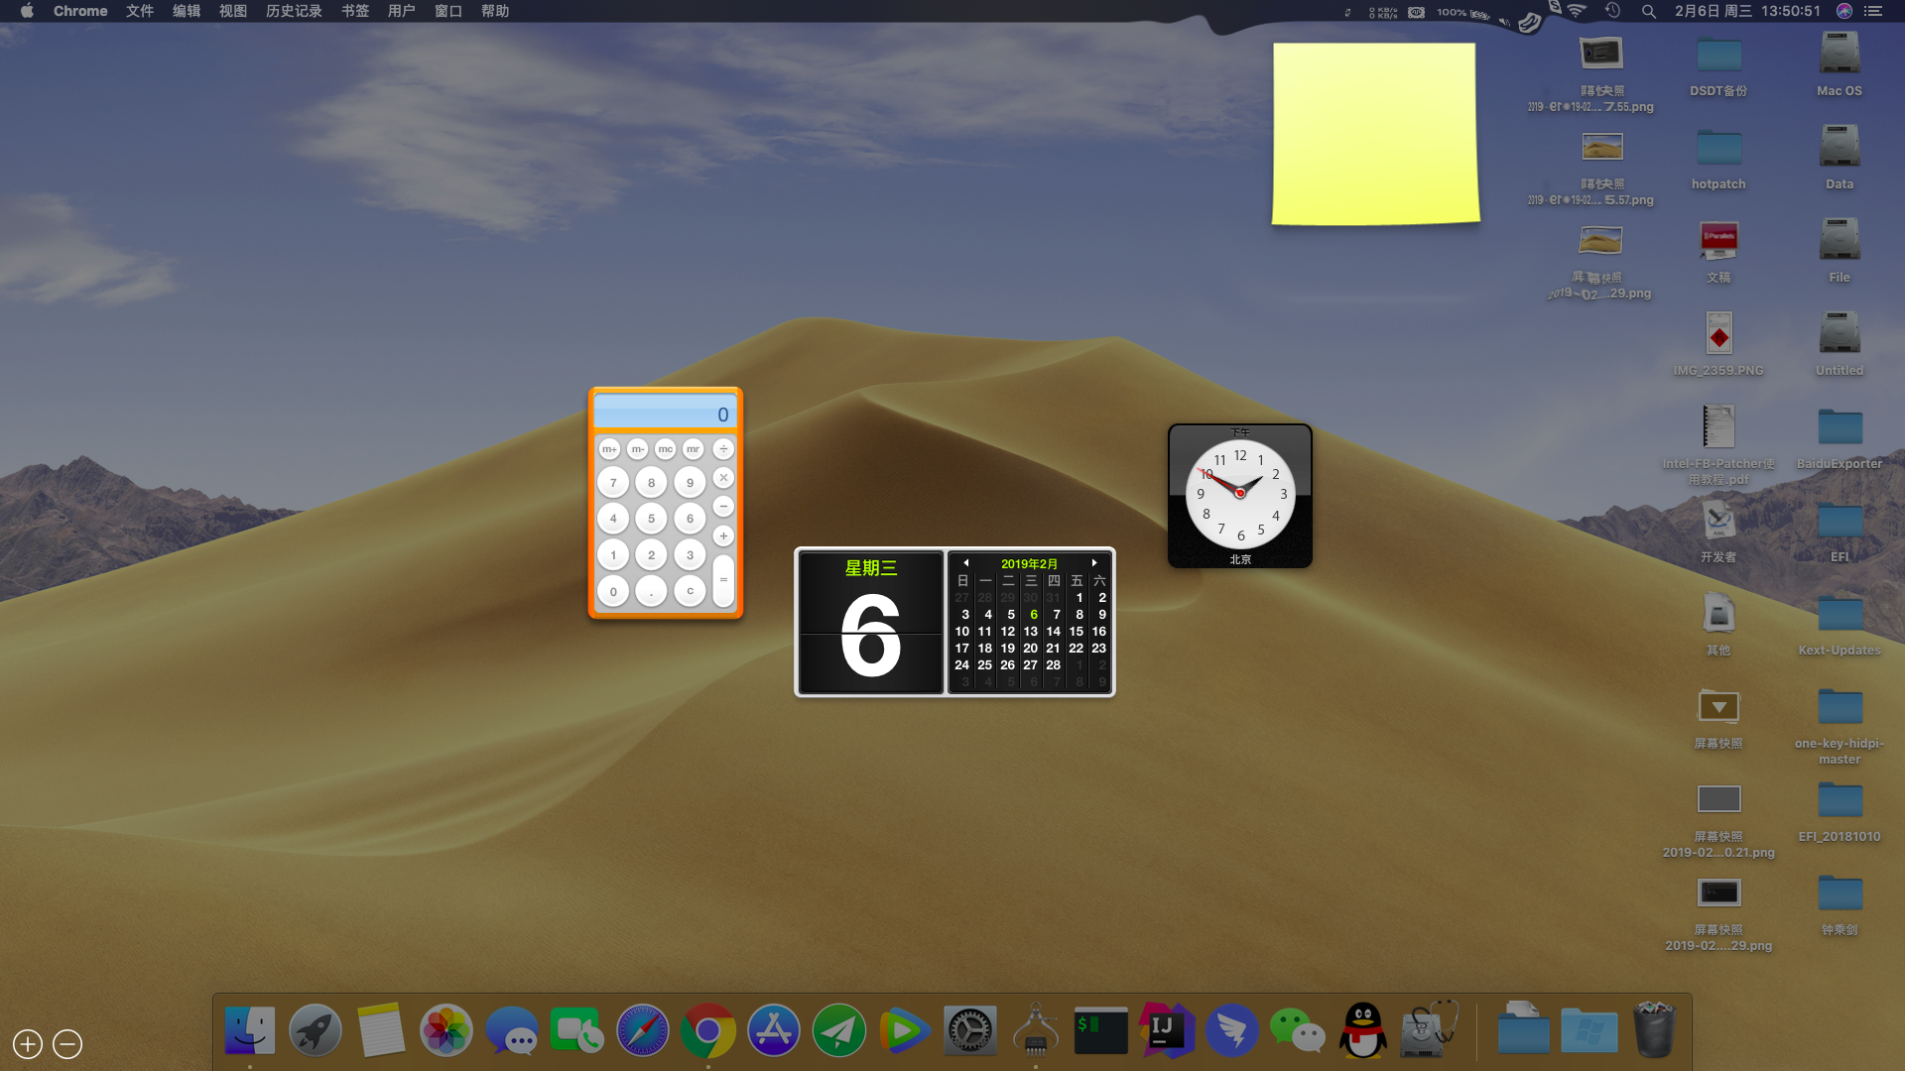Click the remove widgets minus button

[x=67, y=1044]
